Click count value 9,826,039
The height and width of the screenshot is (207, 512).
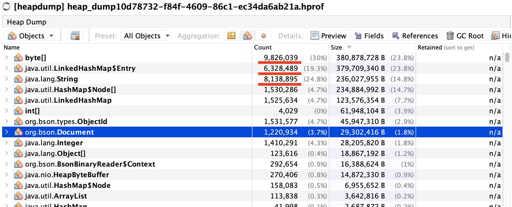coord(281,57)
